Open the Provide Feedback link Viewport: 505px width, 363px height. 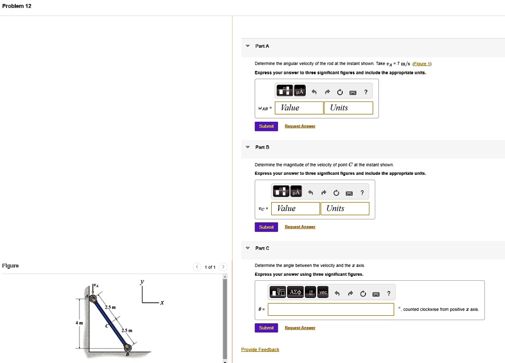pyautogui.click(x=260, y=350)
